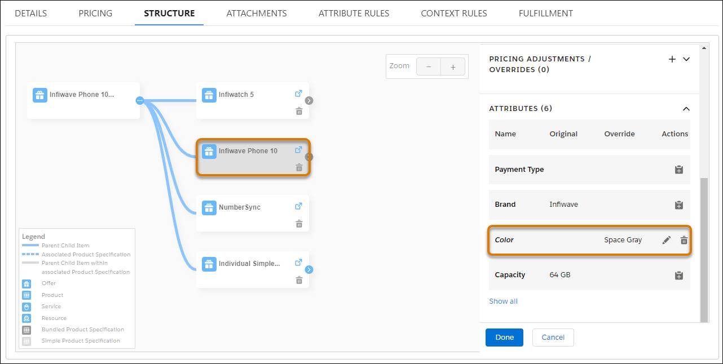The width and height of the screenshot is (723, 364).
Task: Click the Done button
Action: 504,338
